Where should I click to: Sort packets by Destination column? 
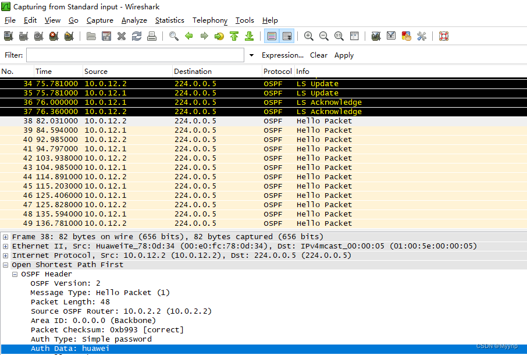[217, 71]
